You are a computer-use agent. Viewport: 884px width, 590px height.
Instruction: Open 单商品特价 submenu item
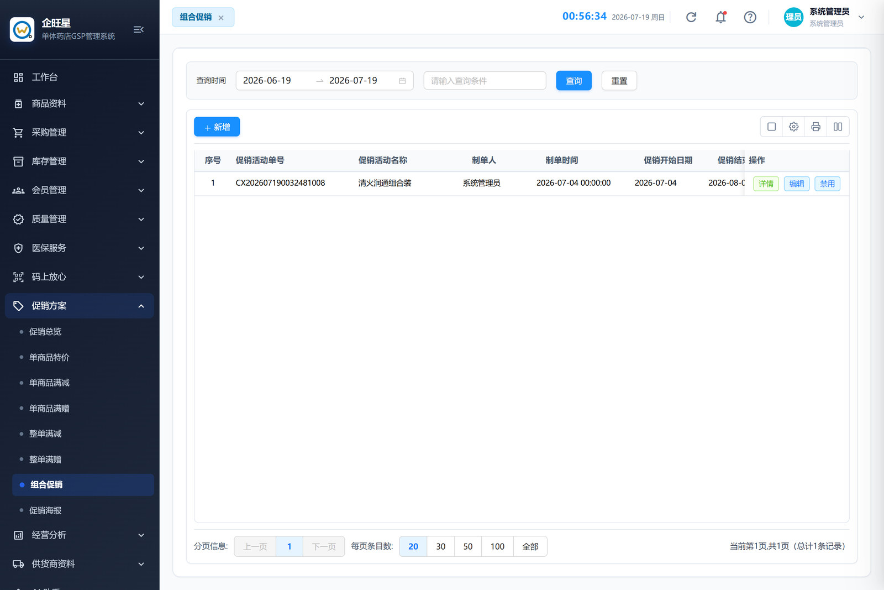pyautogui.click(x=83, y=357)
